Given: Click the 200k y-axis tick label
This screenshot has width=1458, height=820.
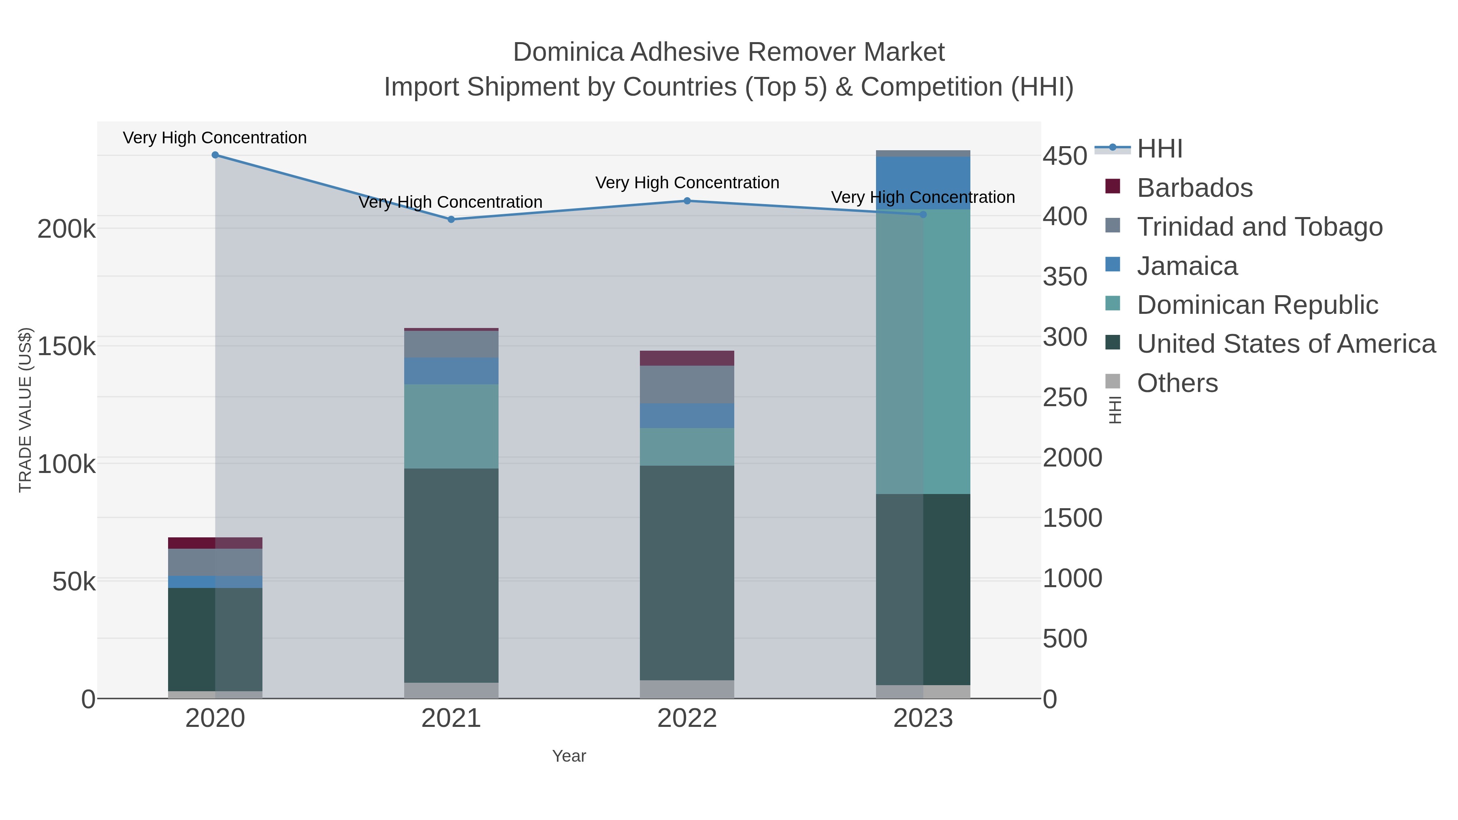Looking at the screenshot, I should click(67, 230).
